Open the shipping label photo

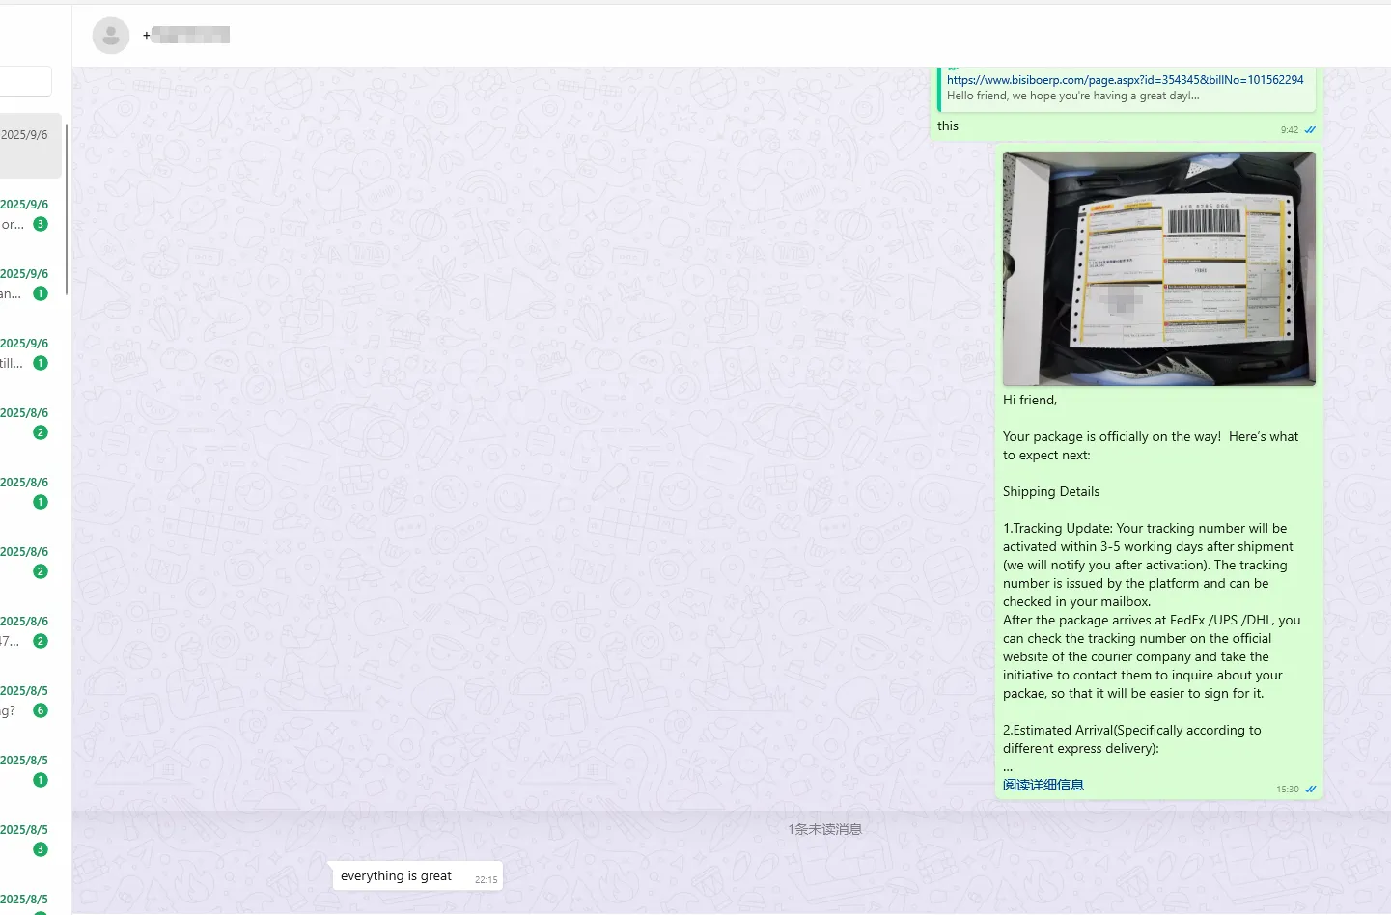point(1158,268)
